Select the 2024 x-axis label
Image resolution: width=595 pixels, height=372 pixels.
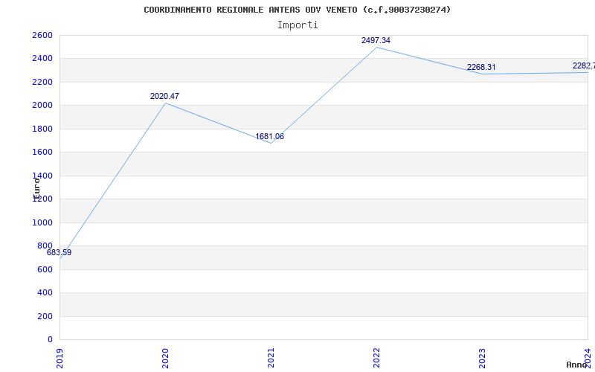[x=588, y=358]
